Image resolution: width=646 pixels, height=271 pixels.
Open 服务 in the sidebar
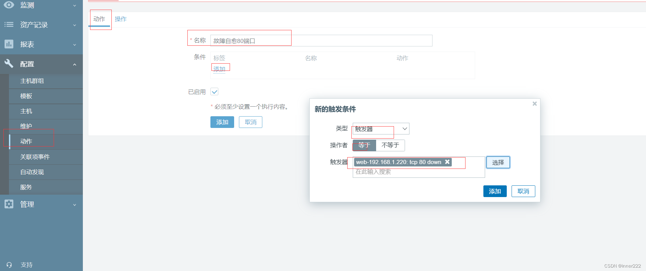(x=46, y=187)
